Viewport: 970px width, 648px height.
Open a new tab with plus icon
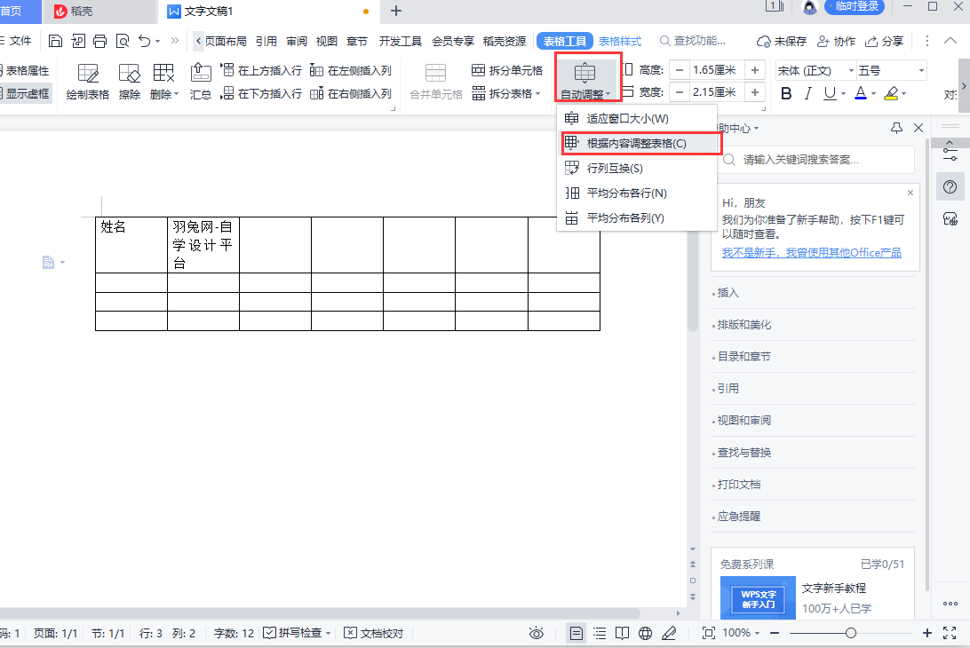(x=396, y=11)
